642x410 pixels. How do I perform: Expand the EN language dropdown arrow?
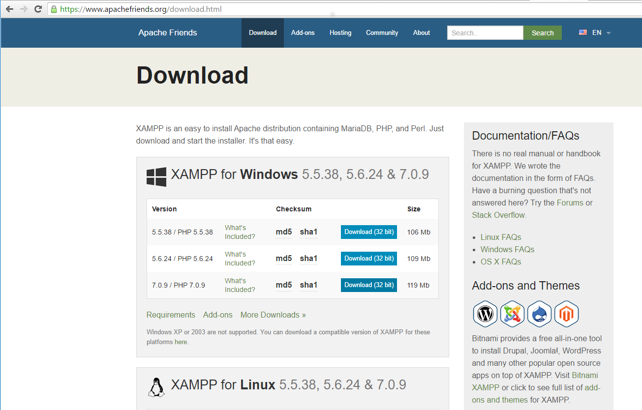coord(609,33)
